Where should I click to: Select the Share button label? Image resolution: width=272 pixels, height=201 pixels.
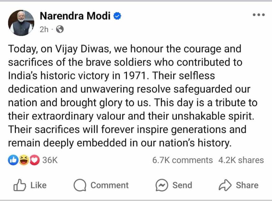click(x=247, y=185)
